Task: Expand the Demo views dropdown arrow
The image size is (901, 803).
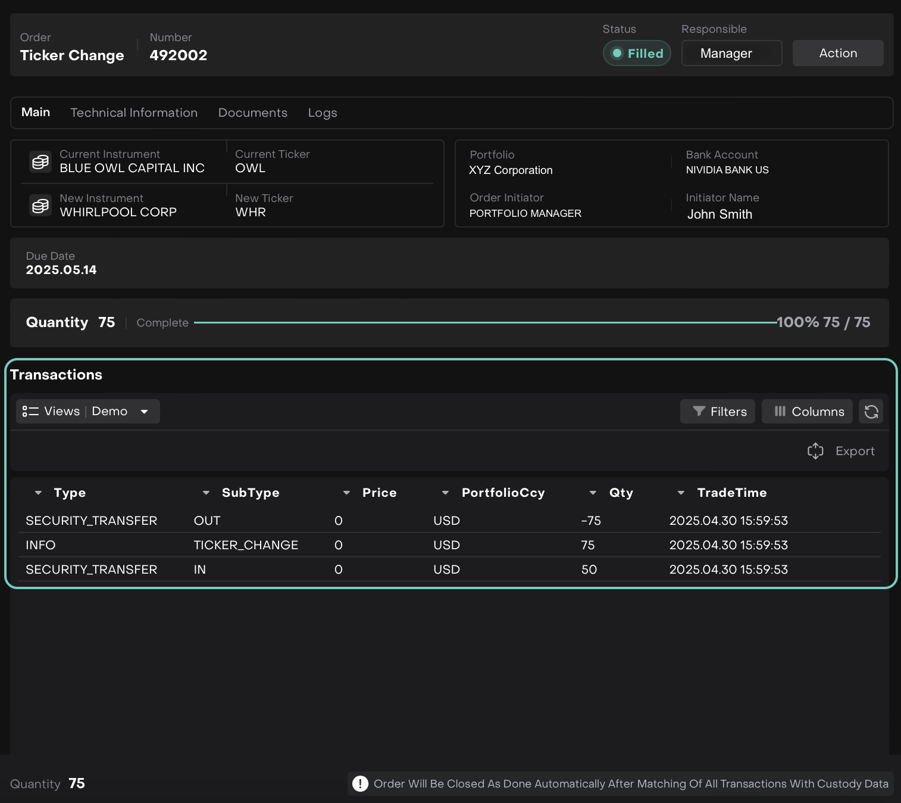Action: 144,412
